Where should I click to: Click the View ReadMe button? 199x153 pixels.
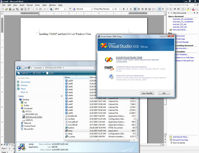click(147, 93)
